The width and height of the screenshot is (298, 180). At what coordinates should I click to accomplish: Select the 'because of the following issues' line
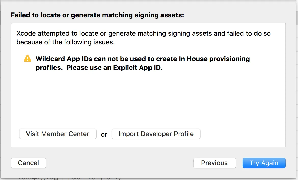[65, 42]
